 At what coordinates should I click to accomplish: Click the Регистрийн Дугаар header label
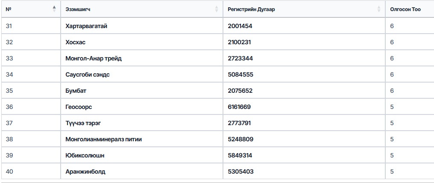click(251, 9)
